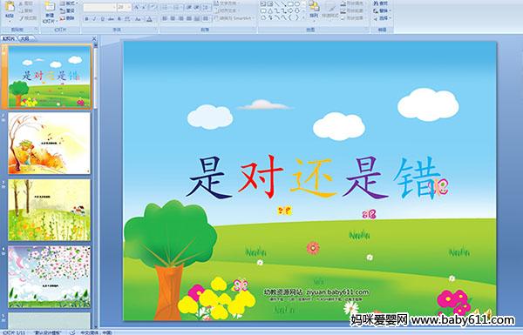Select the oval shape in shapes gallery
Image resolution: width=523 pixels, height=335 pixels.
[297, 4]
